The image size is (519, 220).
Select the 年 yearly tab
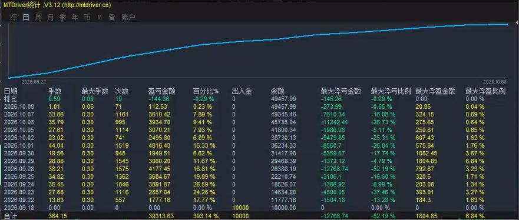[x=75, y=18]
